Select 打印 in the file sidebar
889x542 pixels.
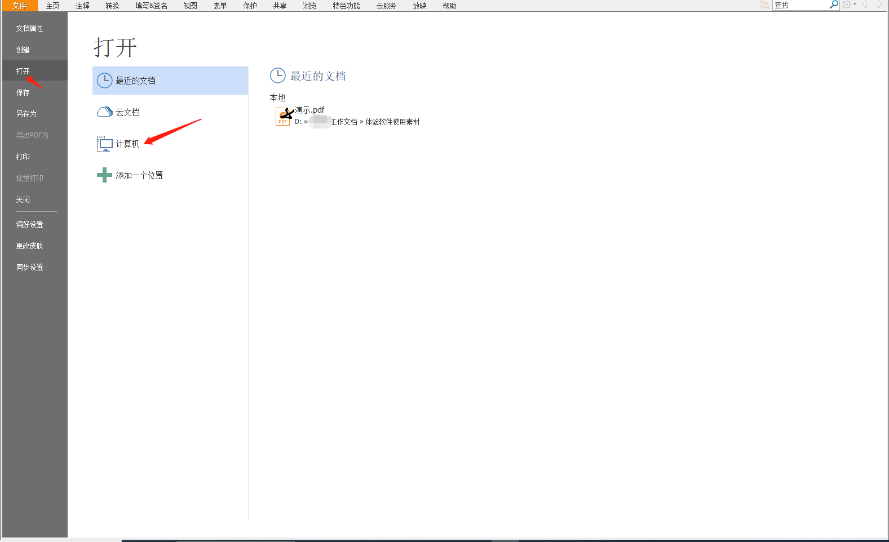point(23,157)
